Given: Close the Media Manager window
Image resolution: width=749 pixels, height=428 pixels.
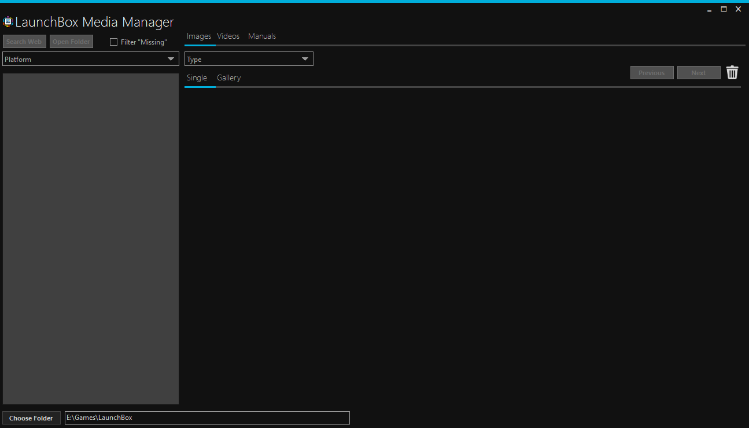Looking at the screenshot, I should coord(738,9).
